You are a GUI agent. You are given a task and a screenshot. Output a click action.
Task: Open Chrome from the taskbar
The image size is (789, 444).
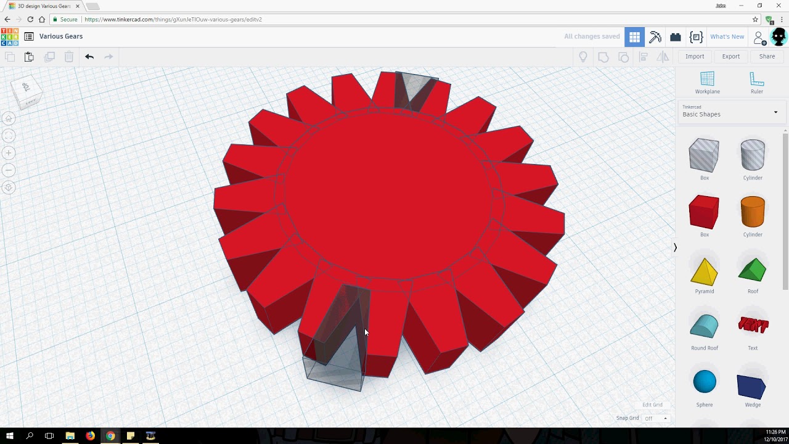(110, 436)
